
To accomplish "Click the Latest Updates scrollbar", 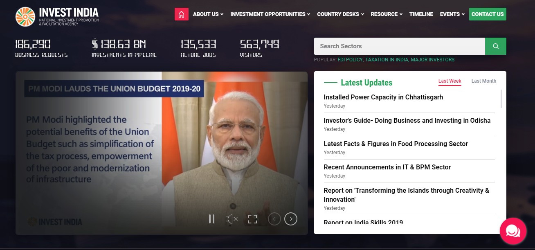I will (501, 99).
